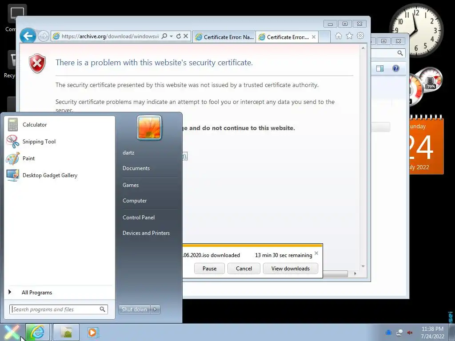This screenshot has width=455, height=341.
Task: Click the Start menu search magnifier icon
Action: (103, 309)
